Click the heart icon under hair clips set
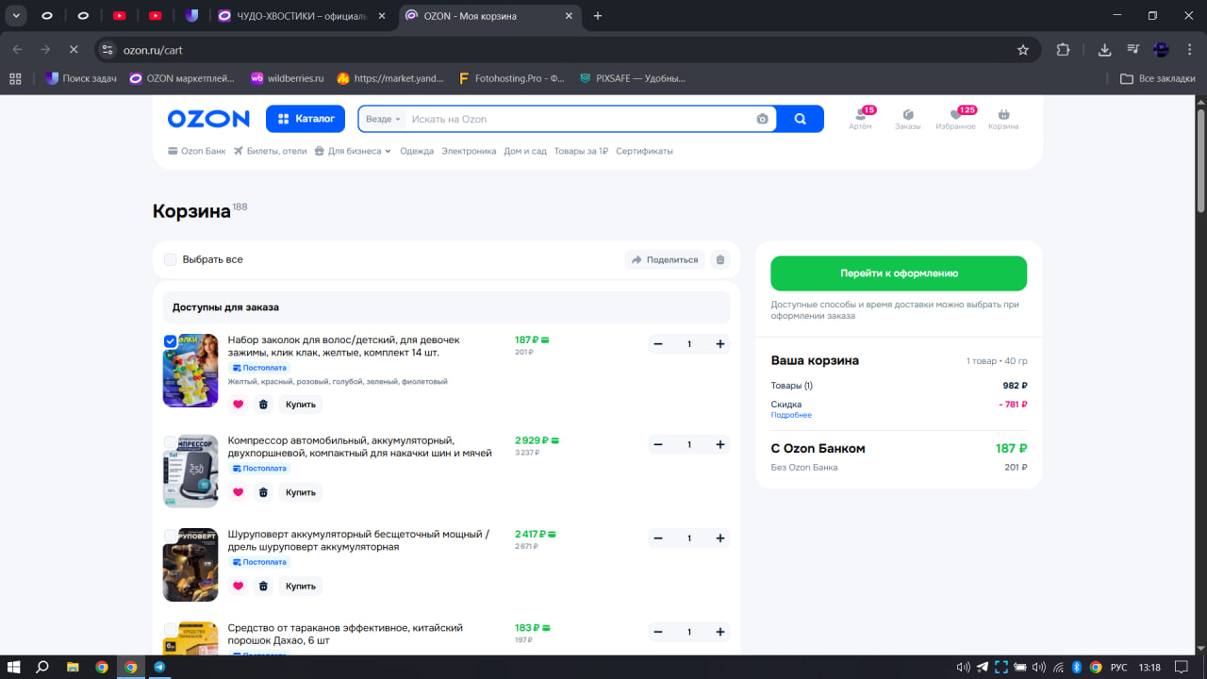The width and height of the screenshot is (1207, 679). tap(238, 405)
